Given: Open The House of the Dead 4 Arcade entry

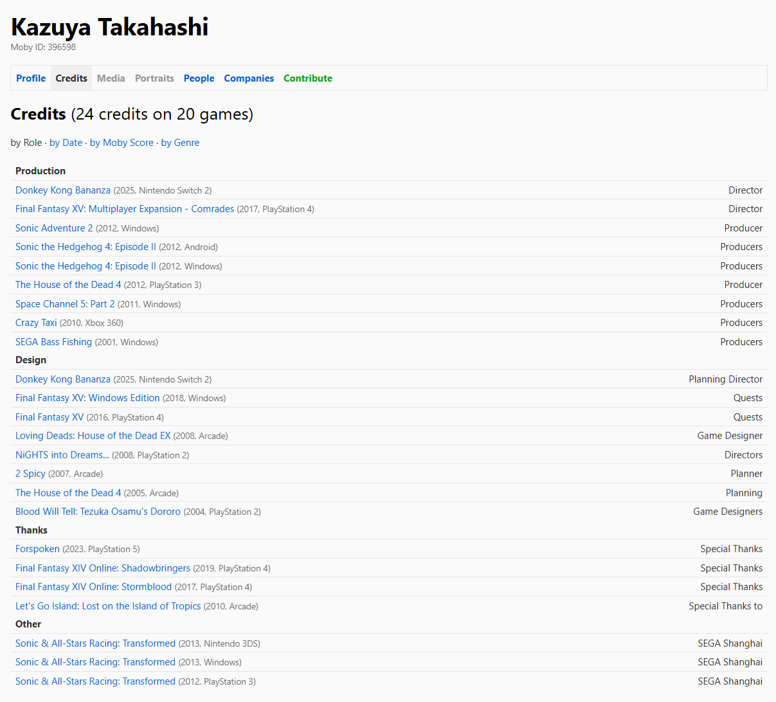Looking at the screenshot, I should [68, 493].
